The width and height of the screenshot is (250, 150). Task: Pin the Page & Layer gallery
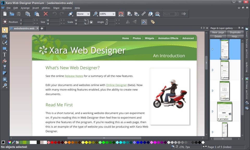[239, 28]
